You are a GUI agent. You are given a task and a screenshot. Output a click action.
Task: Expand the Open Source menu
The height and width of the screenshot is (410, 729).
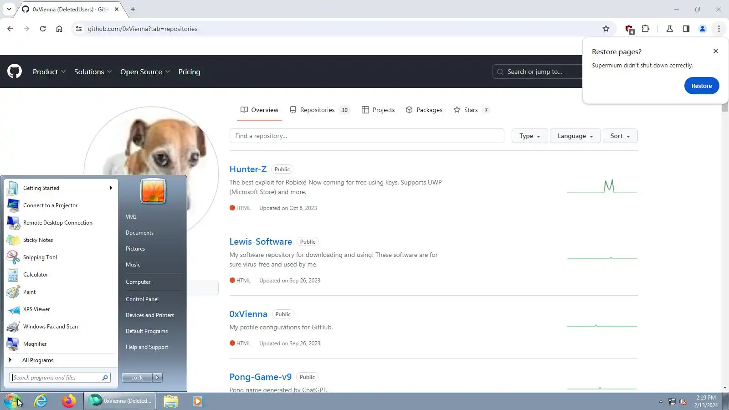point(145,72)
